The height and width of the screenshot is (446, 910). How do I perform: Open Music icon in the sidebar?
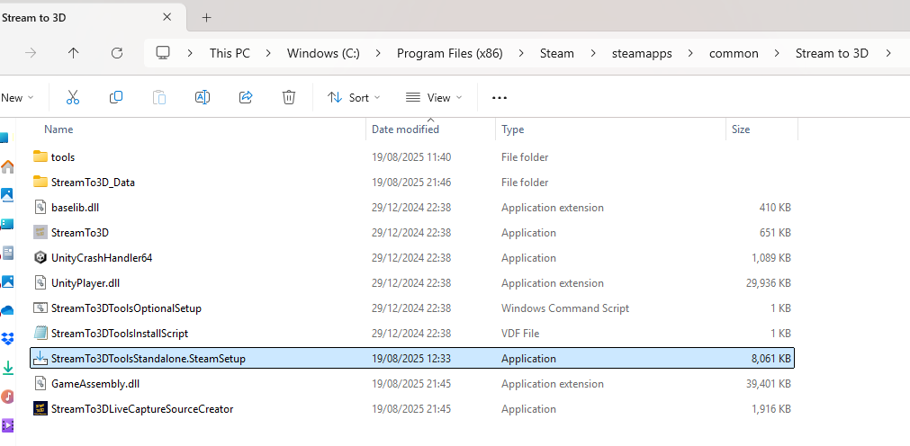tap(7, 397)
